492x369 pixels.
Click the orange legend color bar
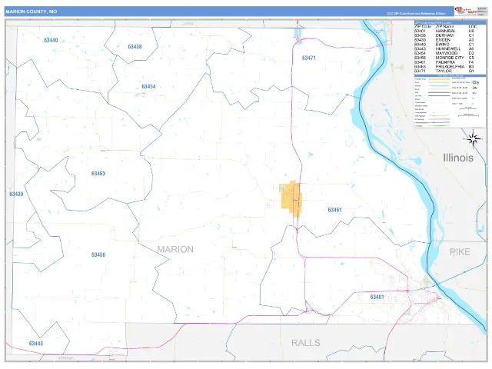pos(439,79)
